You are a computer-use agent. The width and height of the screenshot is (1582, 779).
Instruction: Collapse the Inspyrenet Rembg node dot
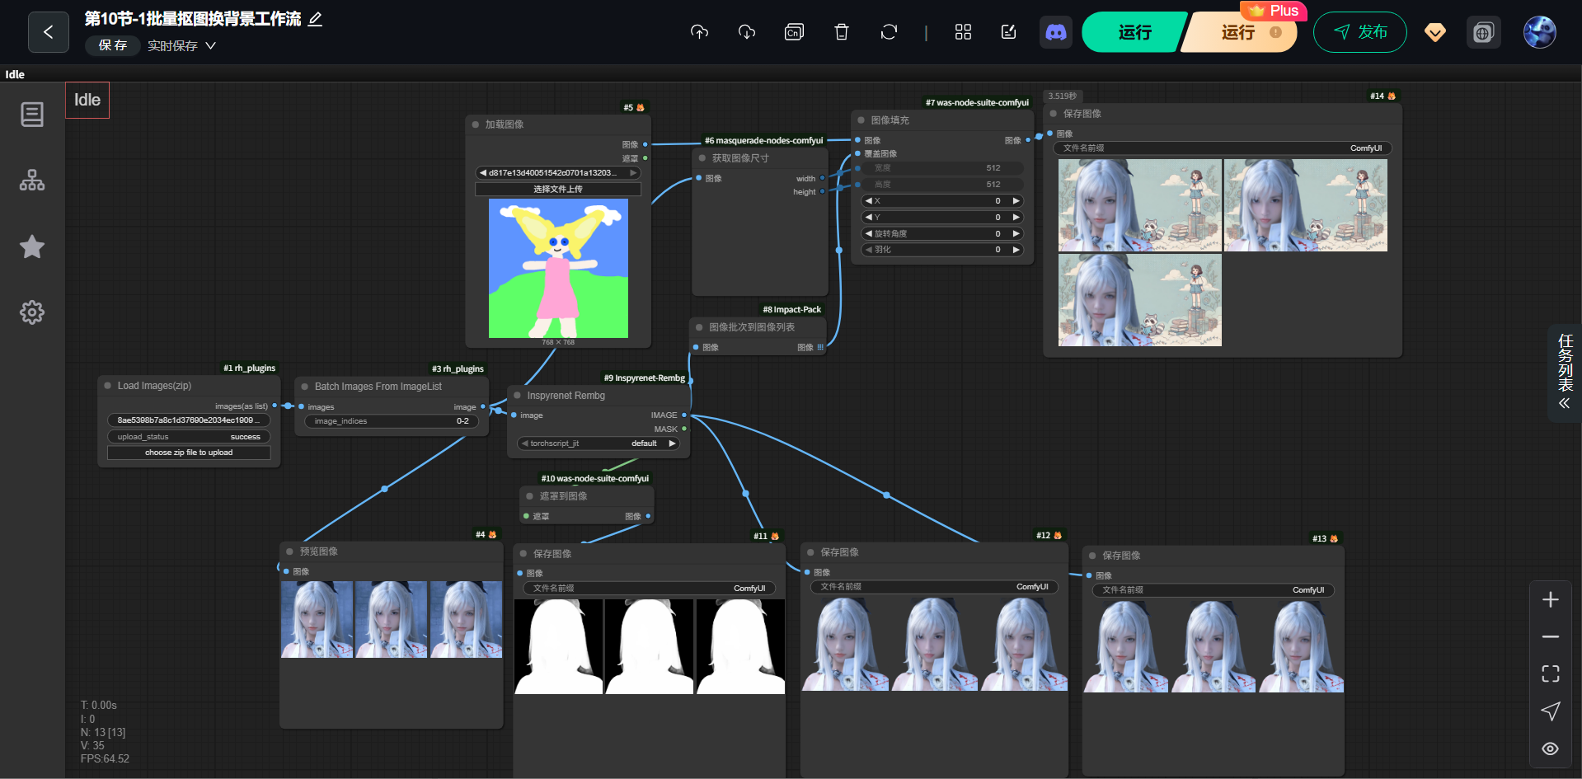518,396
